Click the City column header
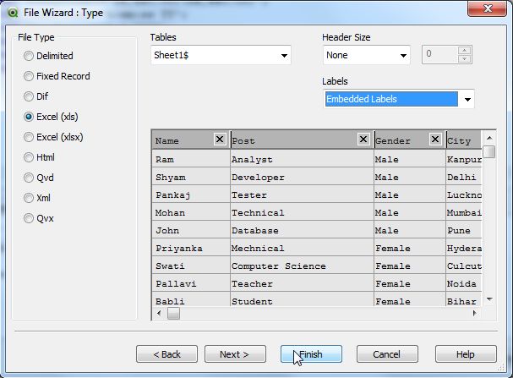 [x=464, y=140]
